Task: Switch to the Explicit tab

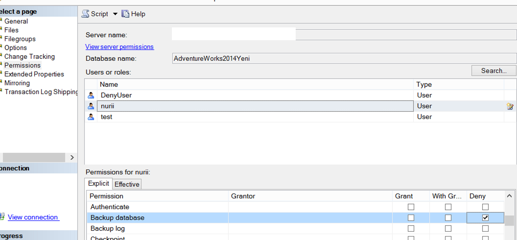Action: 98,184
